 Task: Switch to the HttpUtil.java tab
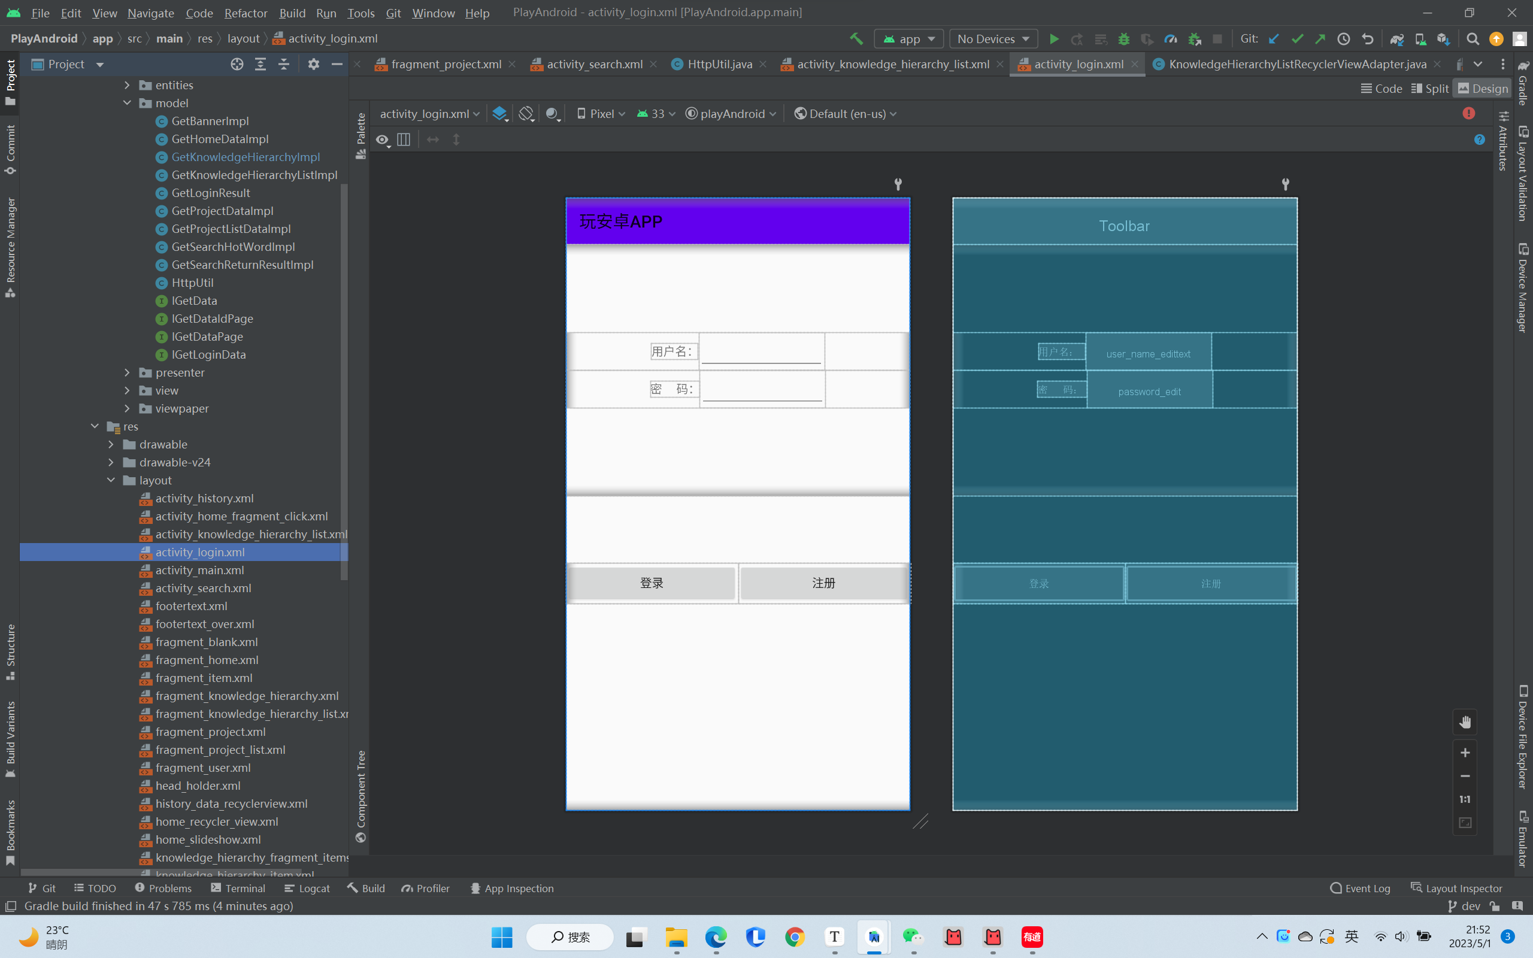(719, 64)
